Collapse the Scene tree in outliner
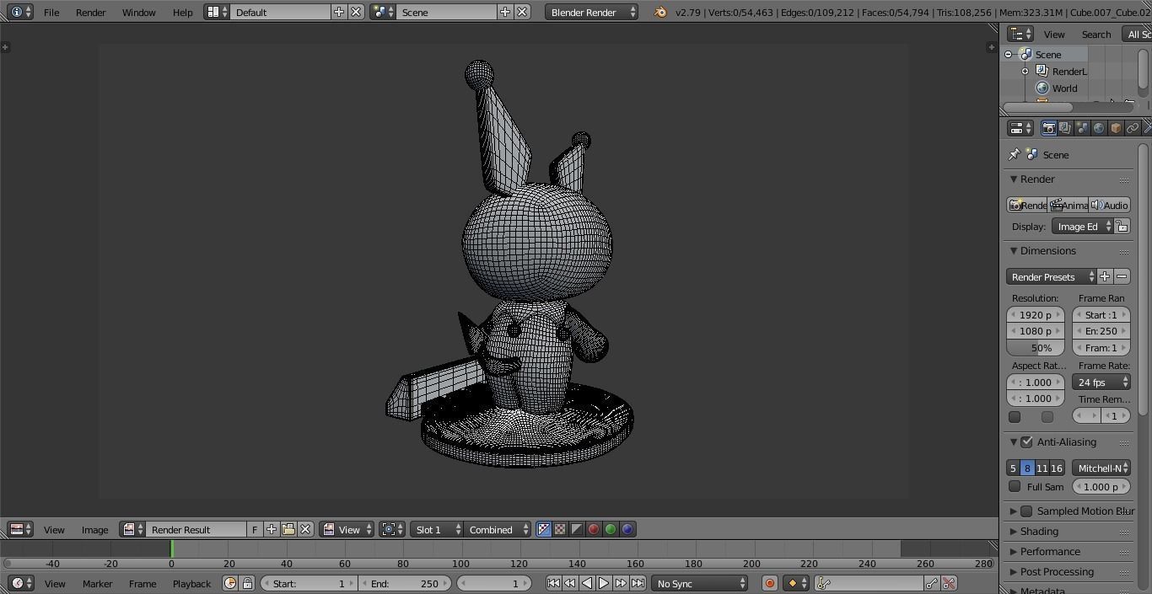Image resolution: width=1152 pixels, height=594 pixels. (1009, 54)
